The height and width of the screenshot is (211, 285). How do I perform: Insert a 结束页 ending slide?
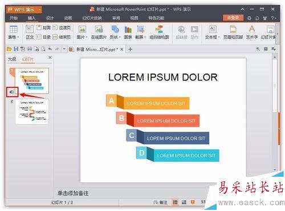point(62,36)
